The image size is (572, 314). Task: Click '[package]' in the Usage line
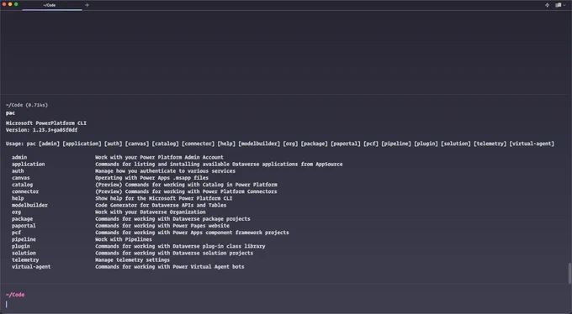pyautogui.click(x=314, y=144)
